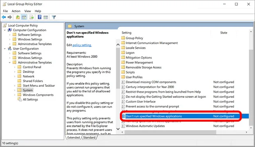Click the Up one level folder icon
This screenshot has width=255, height=147.
(18, 17)
